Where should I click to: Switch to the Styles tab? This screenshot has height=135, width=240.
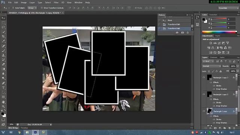click(x=217, y=36)
